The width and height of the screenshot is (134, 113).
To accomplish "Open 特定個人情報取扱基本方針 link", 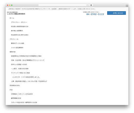I will pos(20,26).
